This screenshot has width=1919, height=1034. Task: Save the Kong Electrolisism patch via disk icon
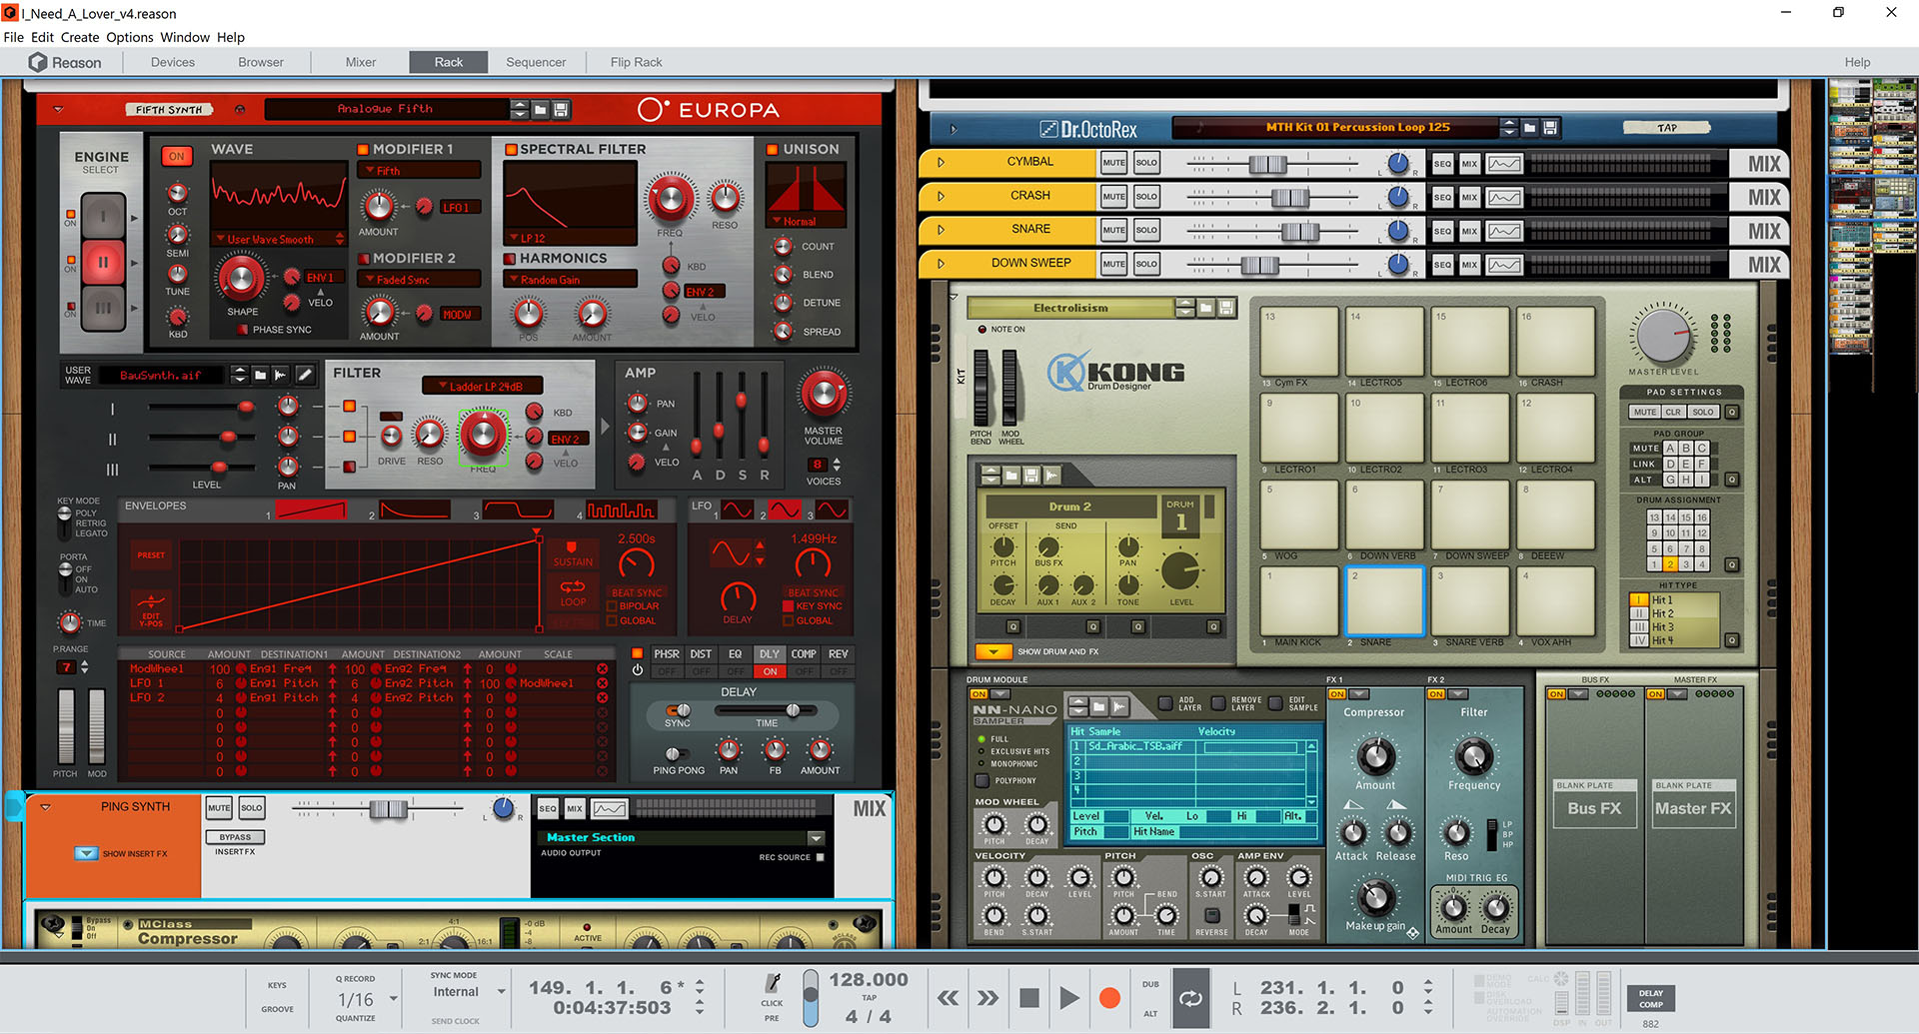tap(1226, 308)
